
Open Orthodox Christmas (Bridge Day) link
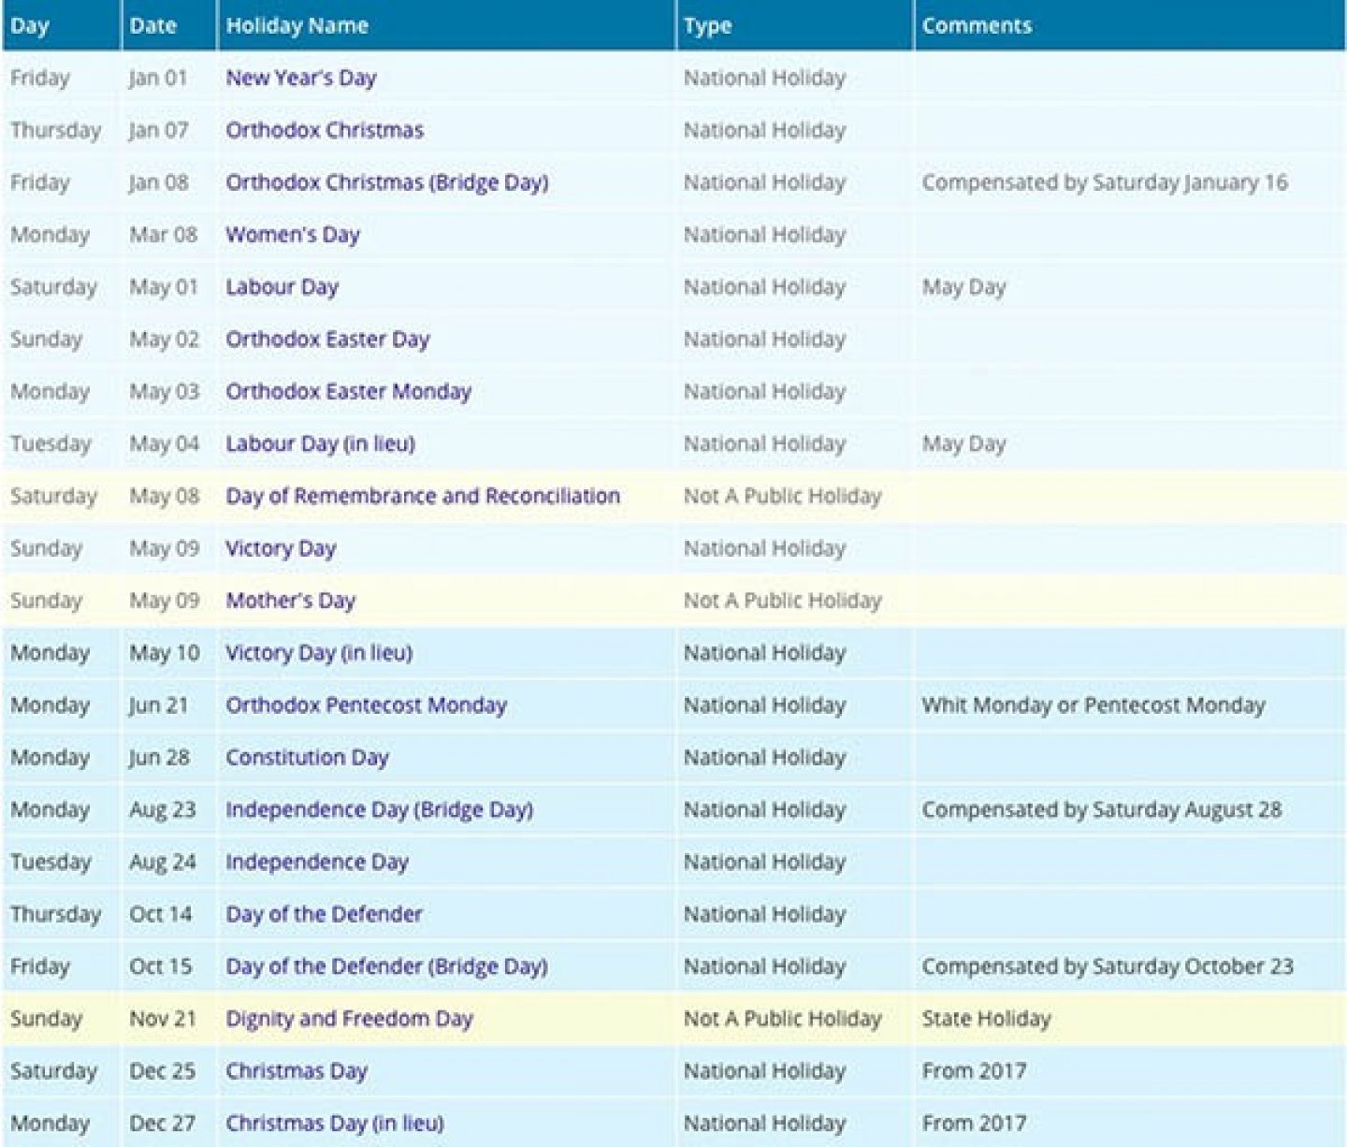pos(386,183)
